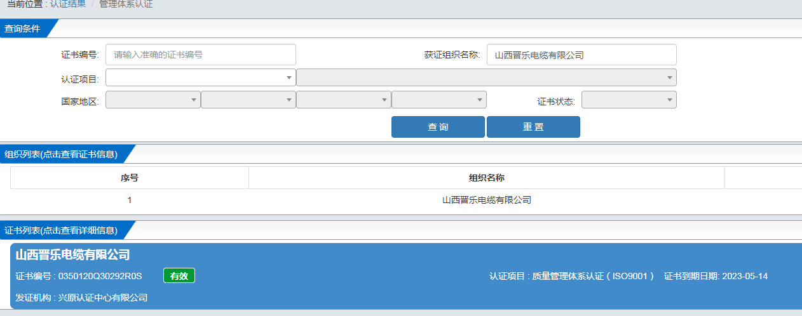Viewport: 802px width, 316px height.
Task: Open certificate card title 山西晋乐电缆有限公司
Action: pos(73,255)
